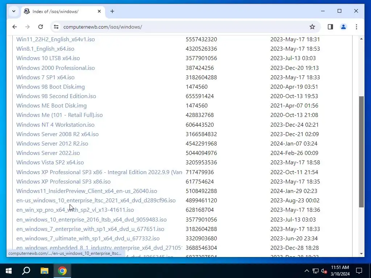Click Windows 98 Second Edition.iso
This screenshot has width=371, height=278.
pos(56,96)
